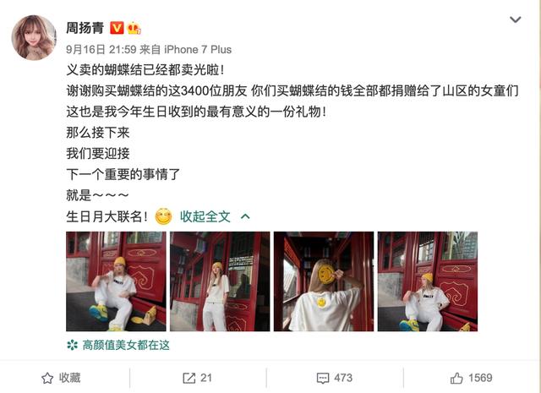541x393 pixels.
Task: Open the first photo, sitting by red door
Action: (x=116, y=281)
